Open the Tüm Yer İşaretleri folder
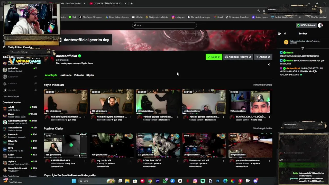The width and height of the screenshot is (329, 185). pyautogui.click(x=316, y=17)
